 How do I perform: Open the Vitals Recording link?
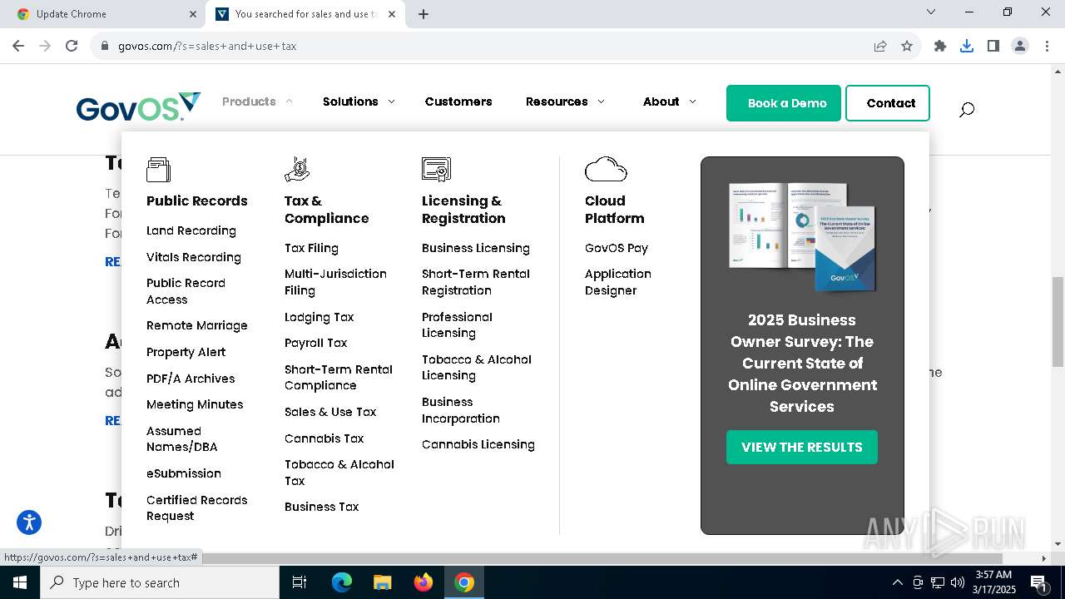click(x=194, y=257)
